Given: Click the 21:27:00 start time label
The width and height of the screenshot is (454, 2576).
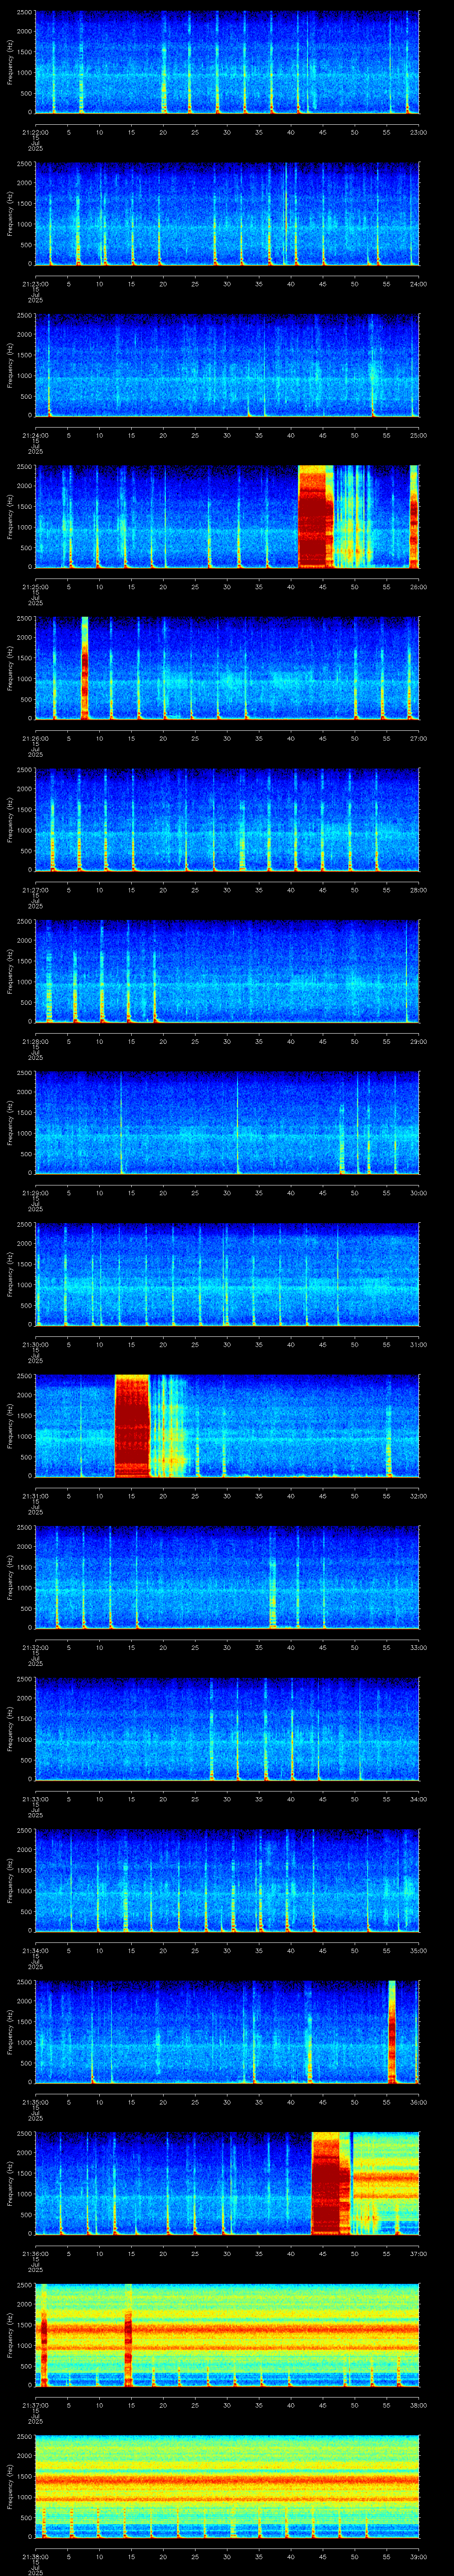Looking at the screenshot, I should click(x=35, y=890).
